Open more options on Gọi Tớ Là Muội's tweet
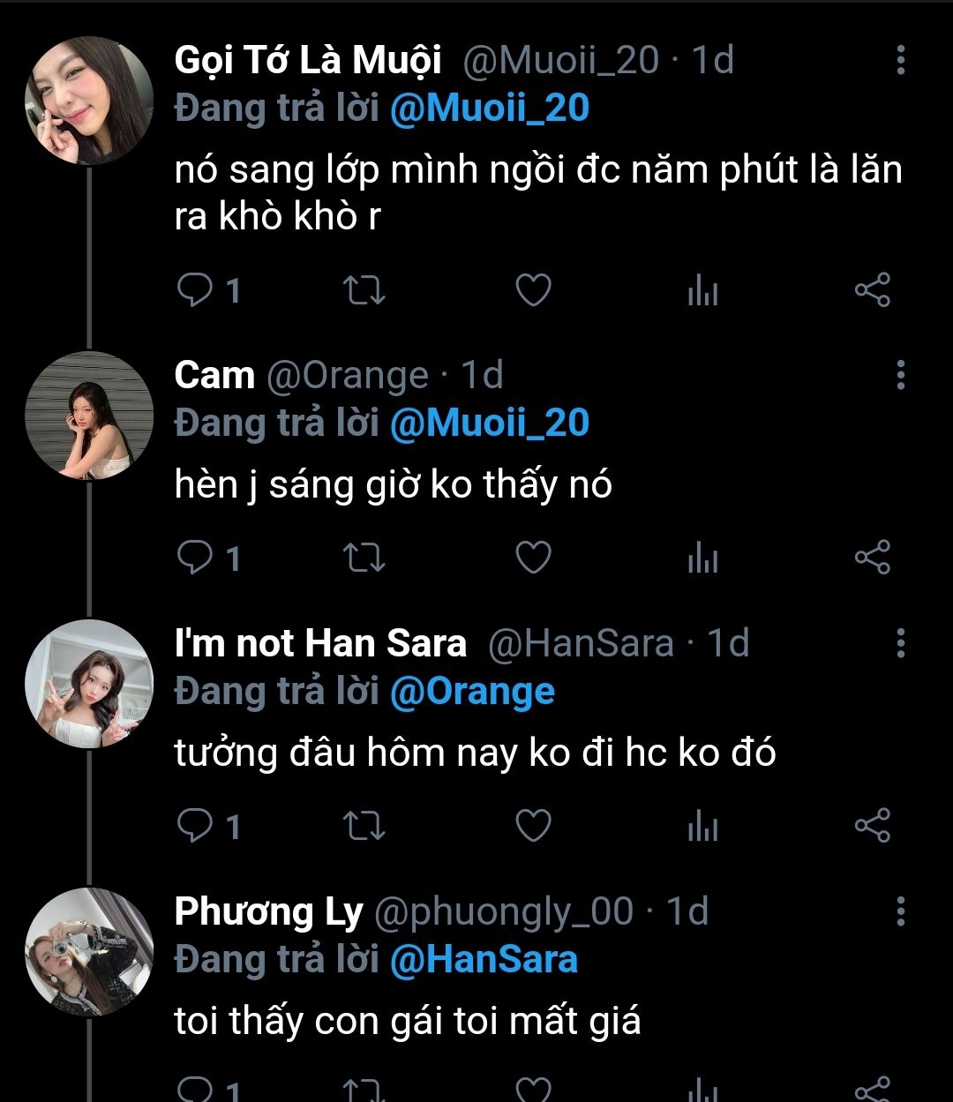 [x=900, y=60]
